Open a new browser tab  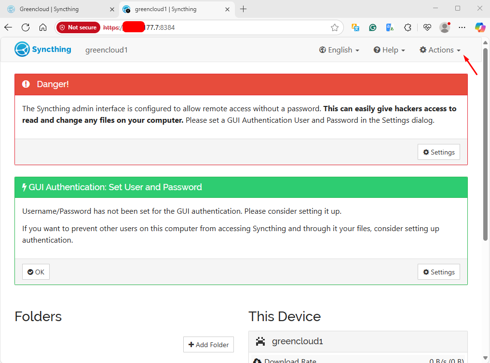[x=243, y=9]
